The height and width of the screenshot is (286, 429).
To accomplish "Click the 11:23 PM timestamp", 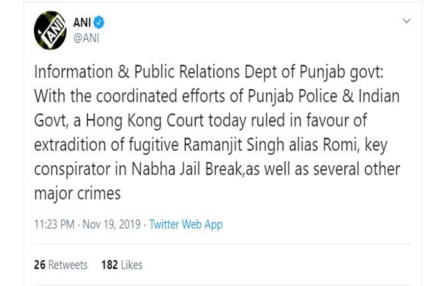I will [54, 224].
